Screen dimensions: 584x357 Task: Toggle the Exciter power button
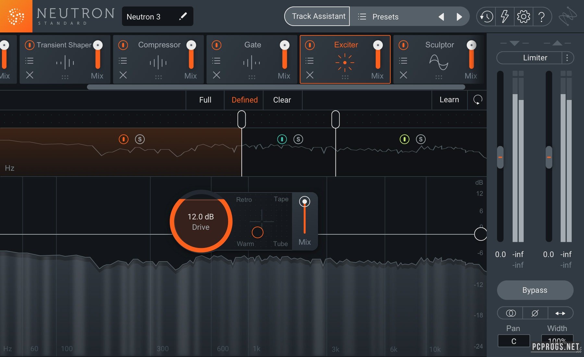click(x=310, y=45)
